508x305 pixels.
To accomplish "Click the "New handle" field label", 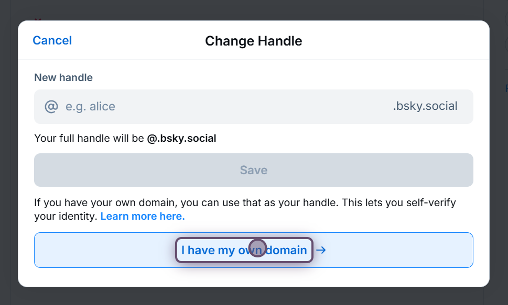I will pyautogui.click(x=63, y=77).
